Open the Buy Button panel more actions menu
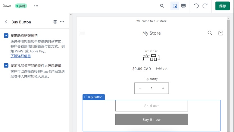 tap(62, 22)
